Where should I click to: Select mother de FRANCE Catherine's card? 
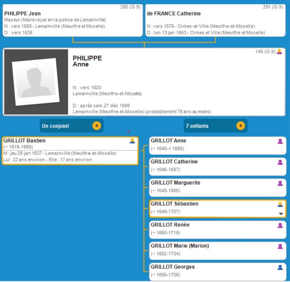pyautogui.click(x=215, y=20)
